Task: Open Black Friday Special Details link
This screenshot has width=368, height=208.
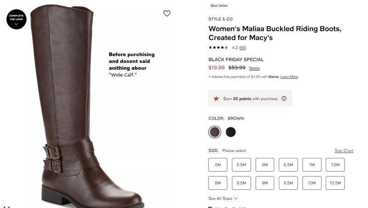Action: [x=254, y=68]
